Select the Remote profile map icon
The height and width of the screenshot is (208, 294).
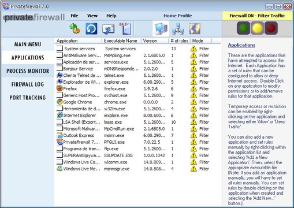point(195,29)
